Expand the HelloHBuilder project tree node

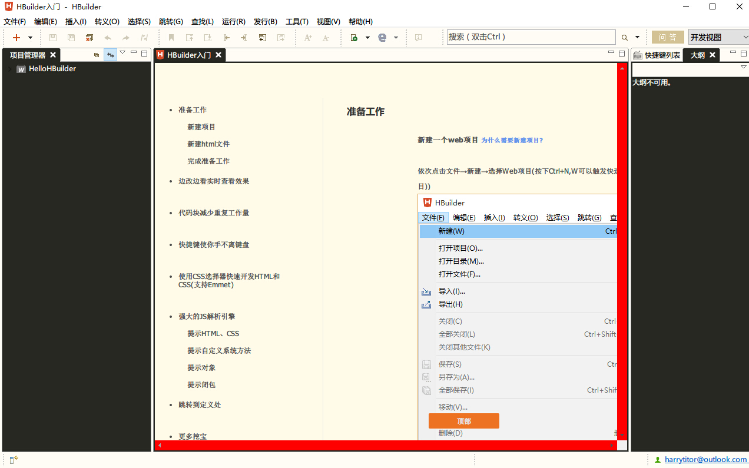pyautogui.click(x=9, y=69)
